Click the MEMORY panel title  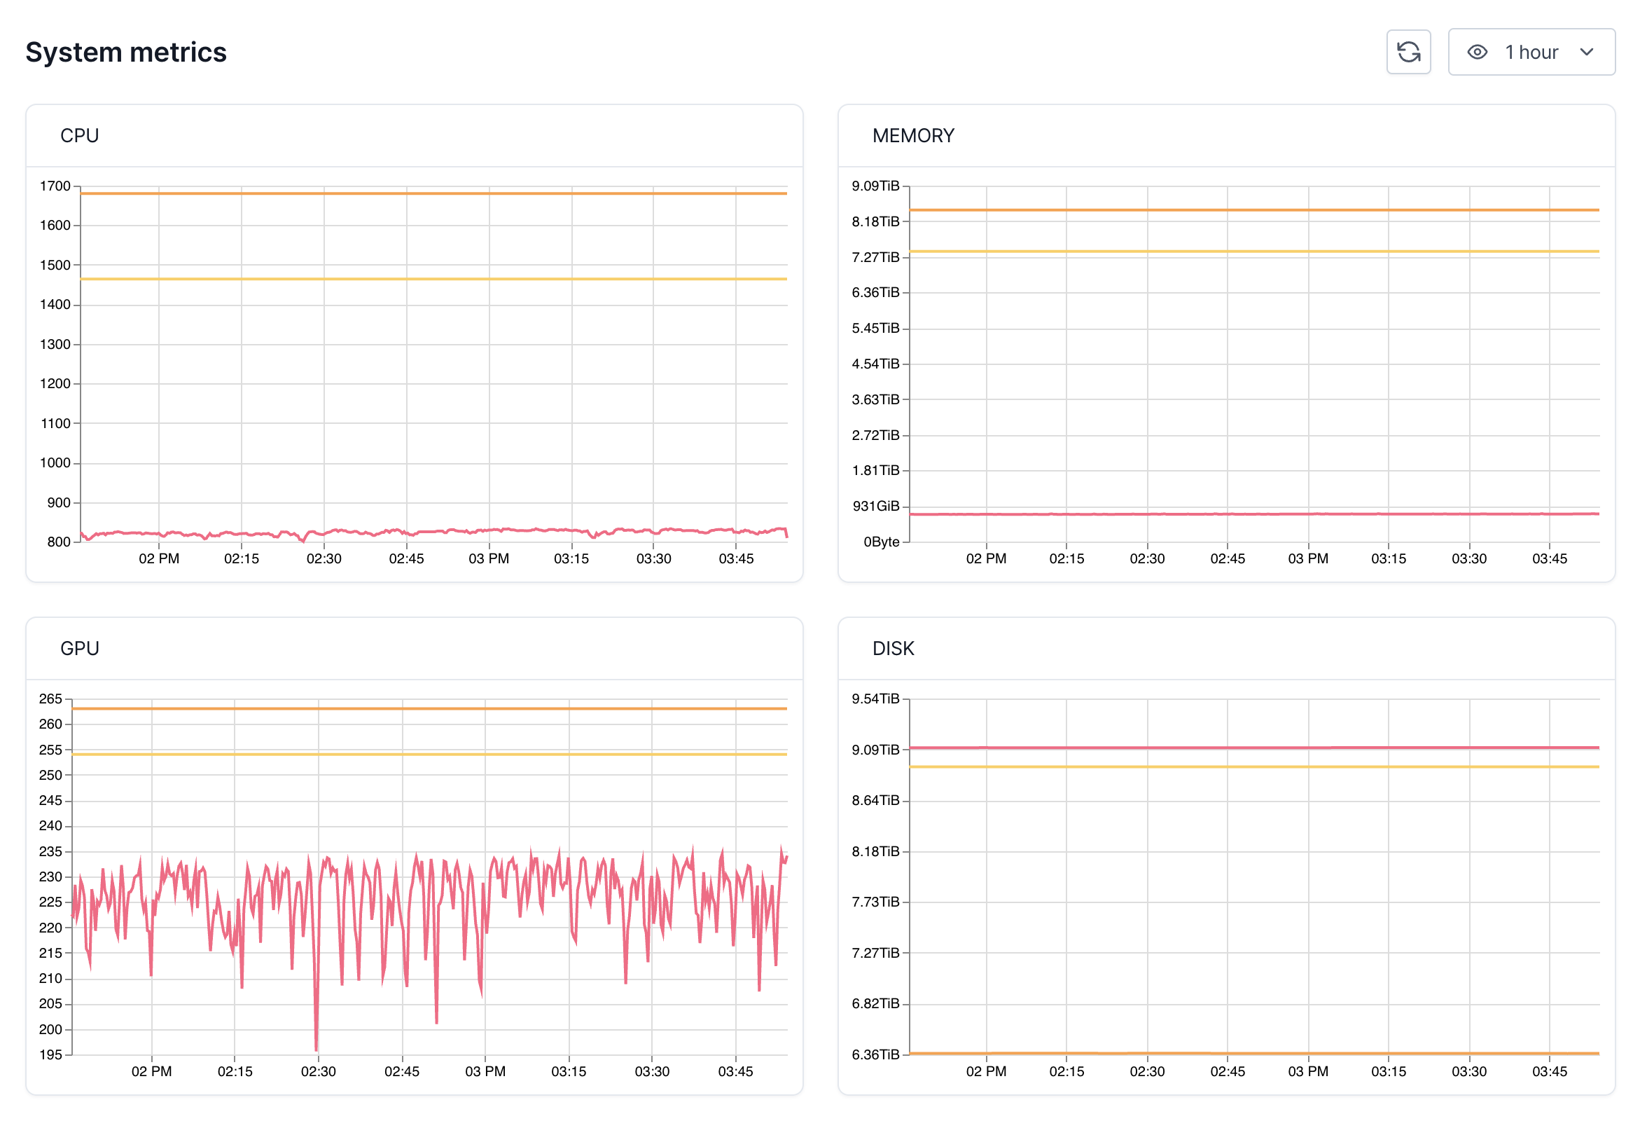coord(912,135)
